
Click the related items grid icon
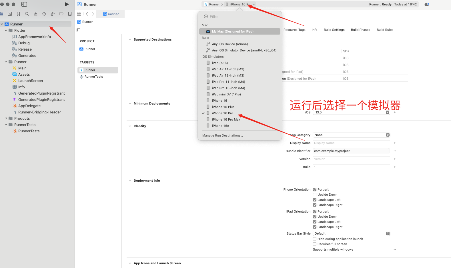coord(79,14)
